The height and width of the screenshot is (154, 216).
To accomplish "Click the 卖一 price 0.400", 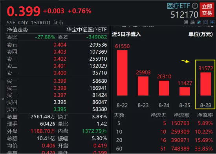I will [60, 73].
